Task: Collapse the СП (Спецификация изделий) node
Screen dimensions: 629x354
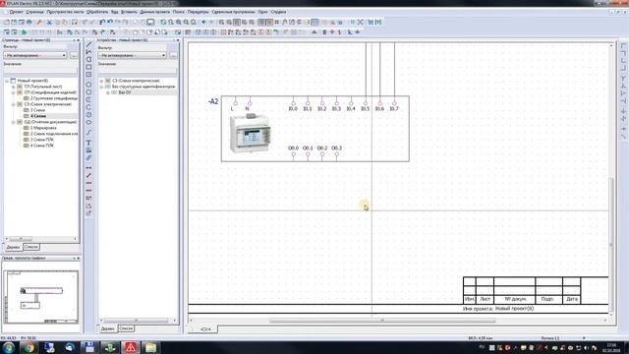Action: pyautogui.click(x=13, y=92)
